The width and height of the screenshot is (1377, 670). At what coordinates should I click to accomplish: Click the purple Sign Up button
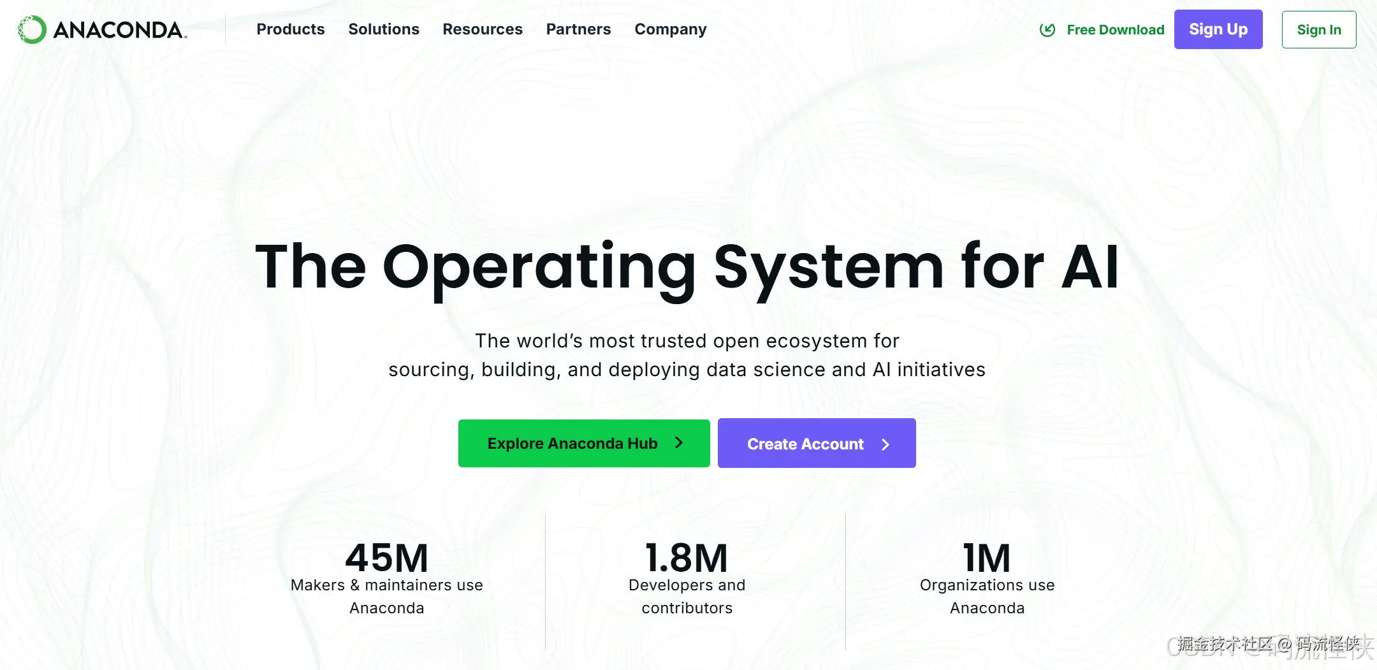click(1218, 29)
